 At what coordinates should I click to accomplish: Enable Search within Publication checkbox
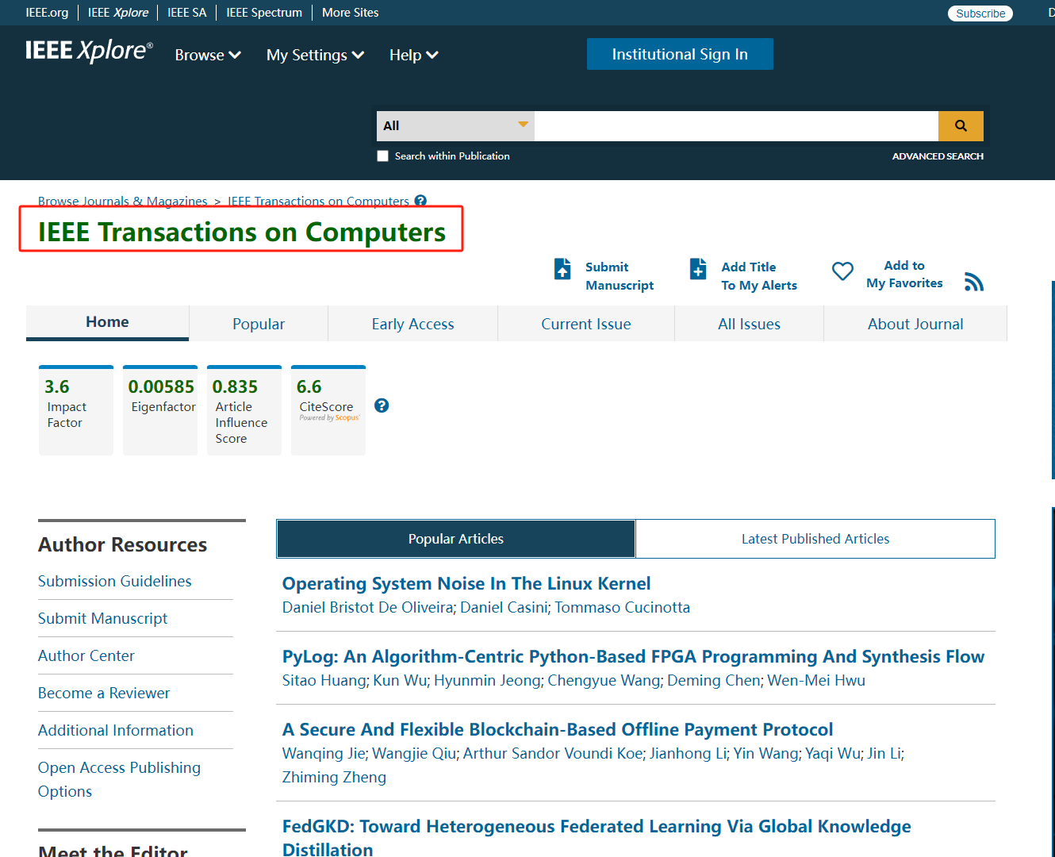coord(383,156)
